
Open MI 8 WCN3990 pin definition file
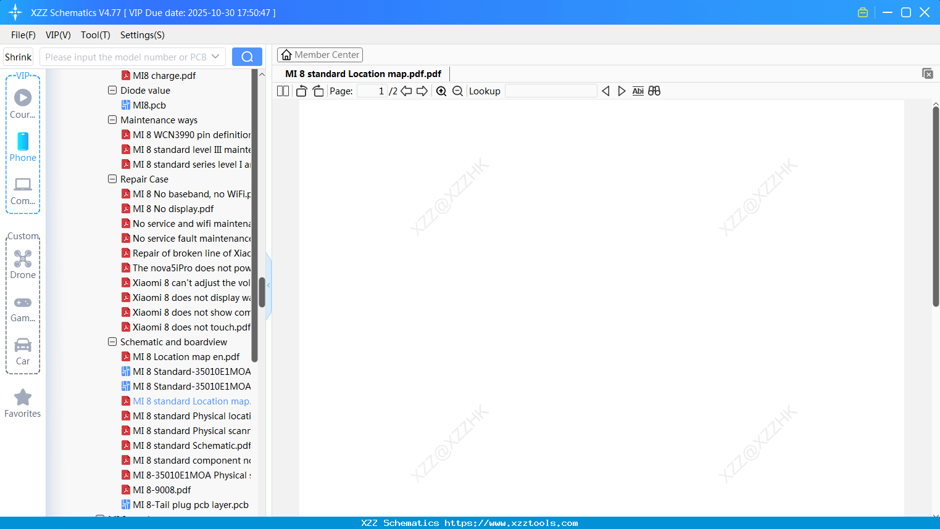point(186,134)
